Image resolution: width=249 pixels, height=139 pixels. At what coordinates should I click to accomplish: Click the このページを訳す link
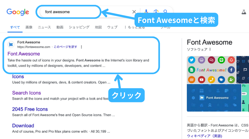coord(65,47)
